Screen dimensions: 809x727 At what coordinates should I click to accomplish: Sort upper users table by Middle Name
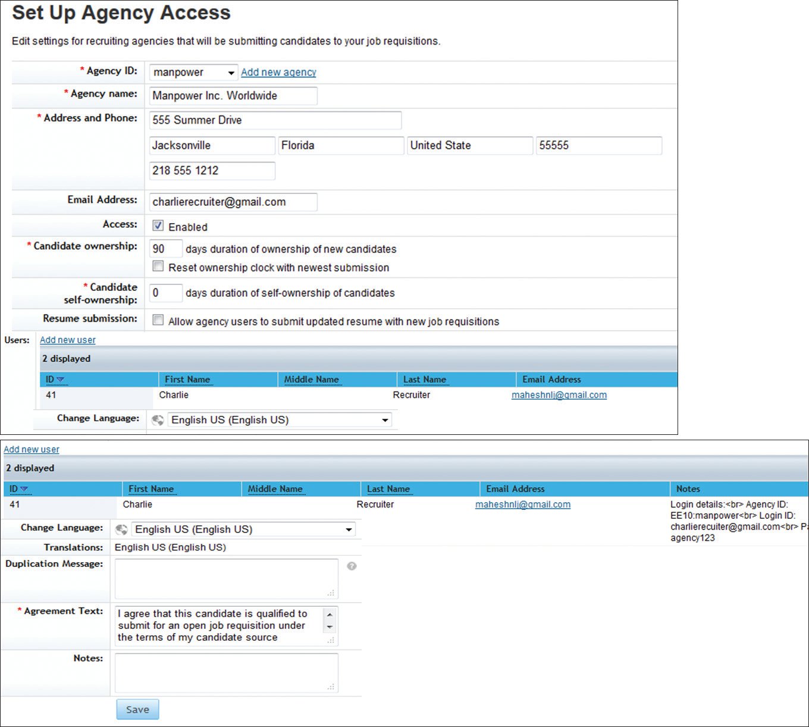pyautogui.click(x=311, y=380)
